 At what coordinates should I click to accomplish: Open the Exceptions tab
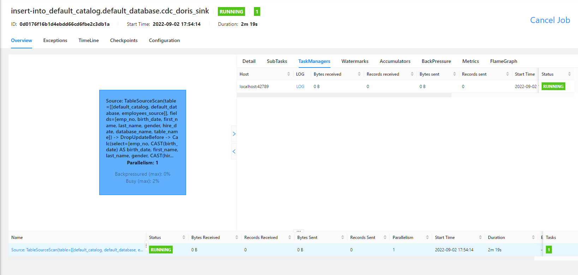pyautogui.click(x=55, y=41)
